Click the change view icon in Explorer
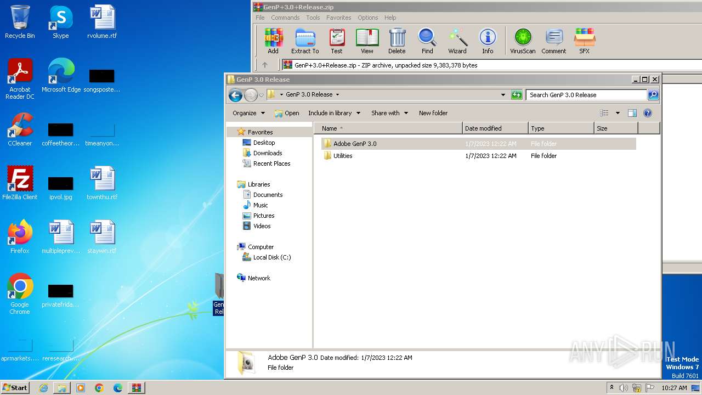The height and width of the screenshot is (395, 702). [604, 113]
